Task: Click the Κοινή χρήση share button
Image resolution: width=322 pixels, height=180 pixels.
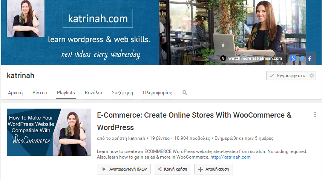Action: coord(172,169)
